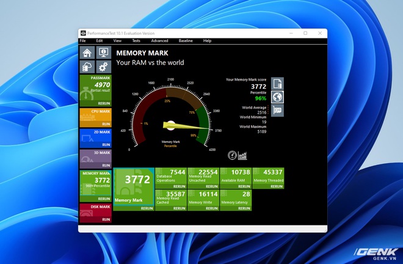Open the File menu

pyautogui.click(x=83, y=41)
